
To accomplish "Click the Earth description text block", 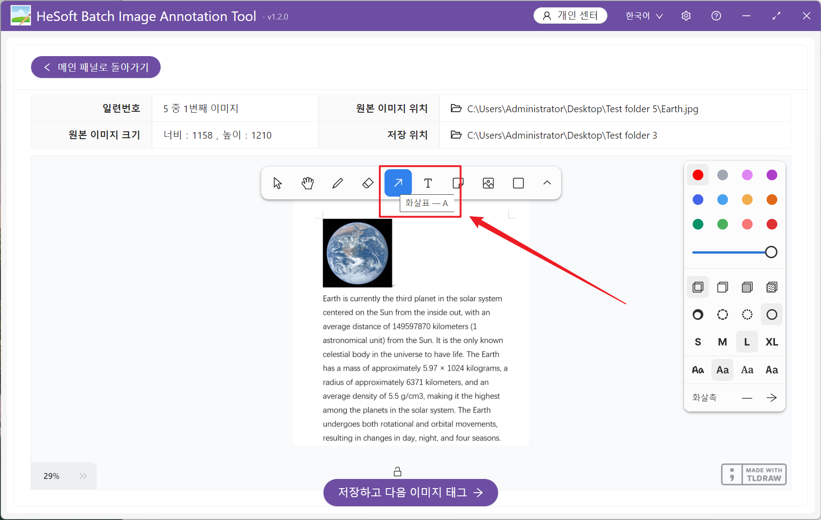I will click(415, 368).
